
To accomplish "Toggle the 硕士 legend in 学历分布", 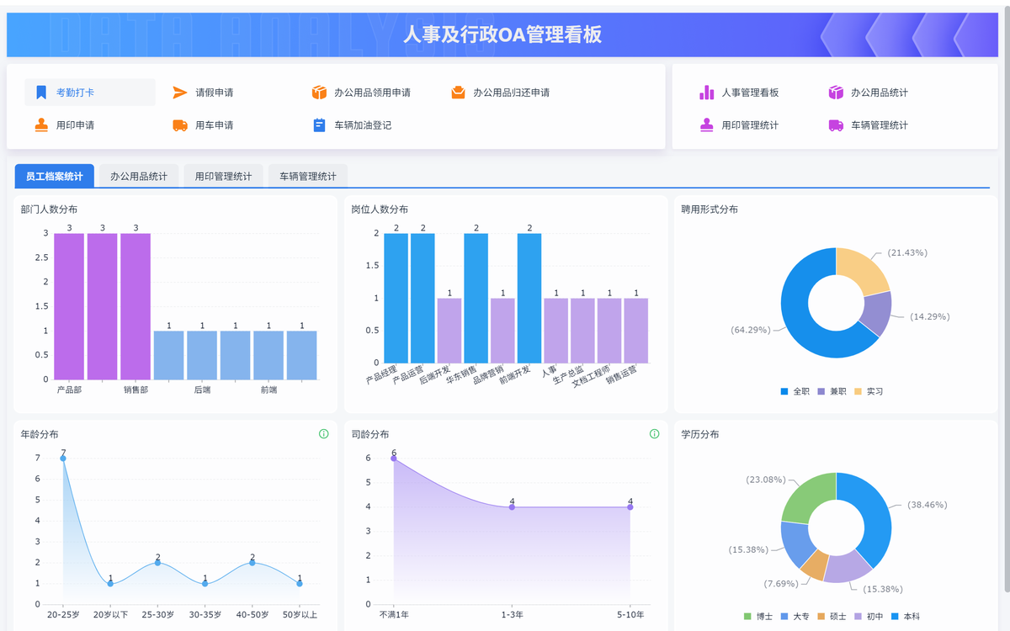I will click(832, 617).
